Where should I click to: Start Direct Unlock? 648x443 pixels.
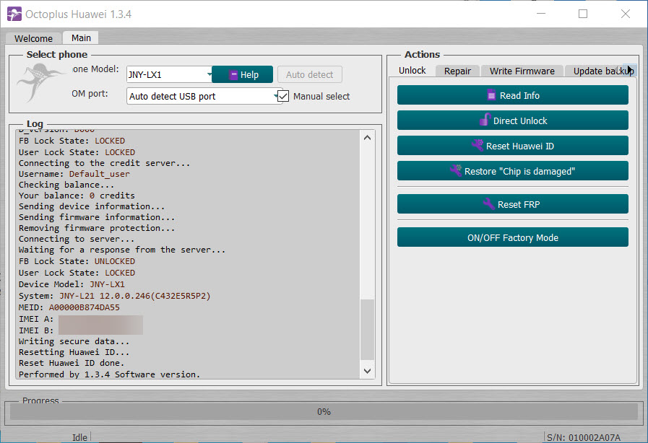(x=513, y=120)
